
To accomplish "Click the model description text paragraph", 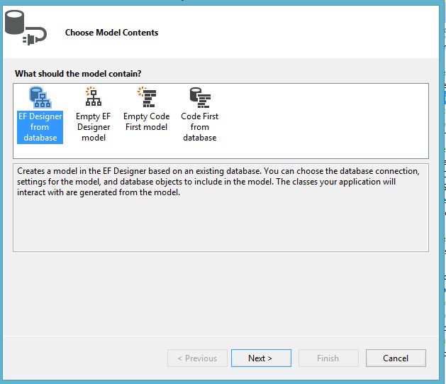I will [x=218, y=182].
